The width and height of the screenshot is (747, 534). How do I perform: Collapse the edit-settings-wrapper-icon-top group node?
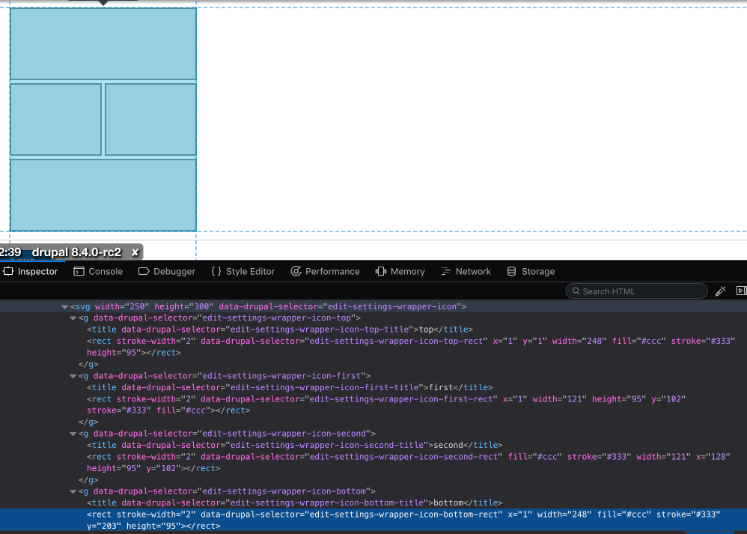tap(73, 318)
